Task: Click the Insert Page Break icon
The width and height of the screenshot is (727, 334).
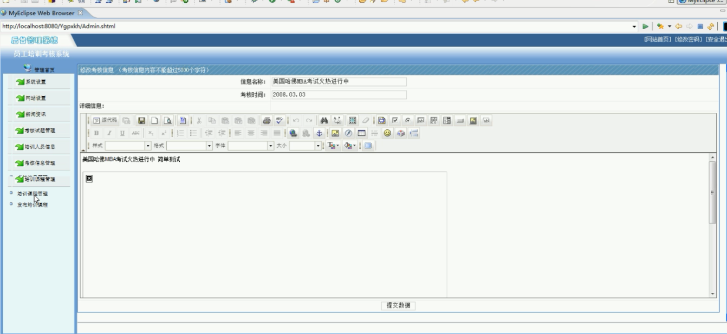Action: tap(414, 133)
